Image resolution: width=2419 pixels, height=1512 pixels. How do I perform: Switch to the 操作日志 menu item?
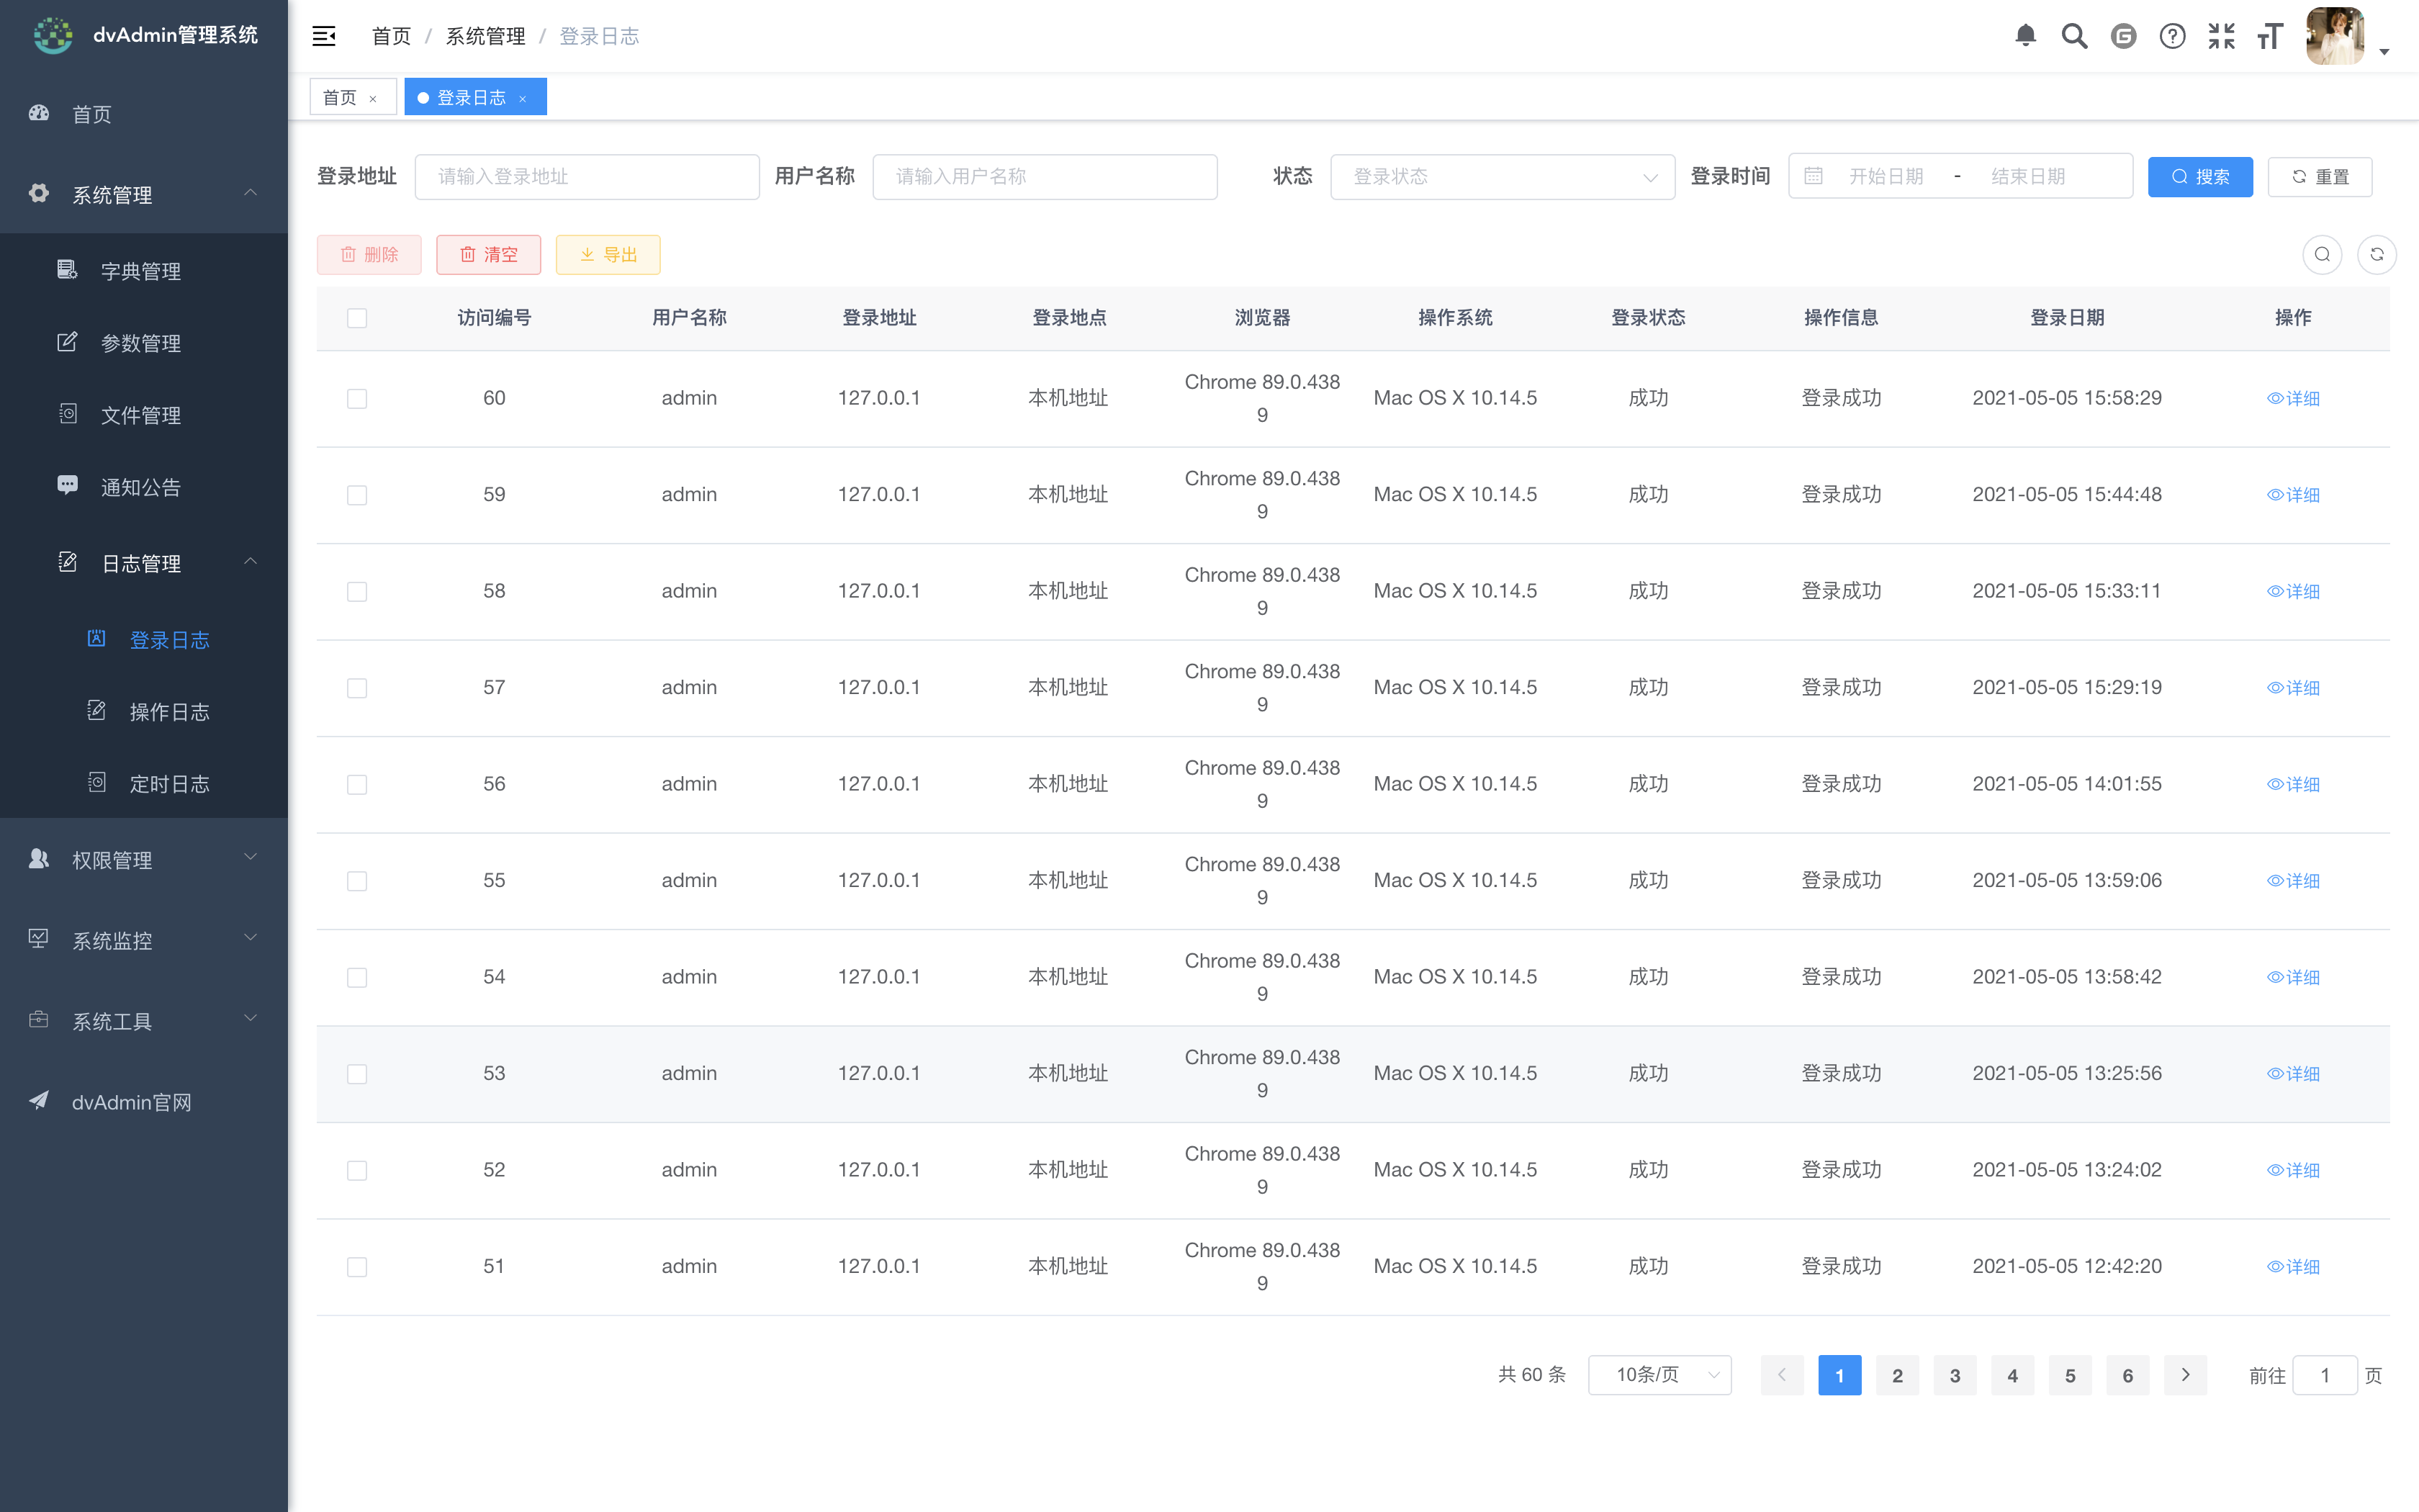170,711
